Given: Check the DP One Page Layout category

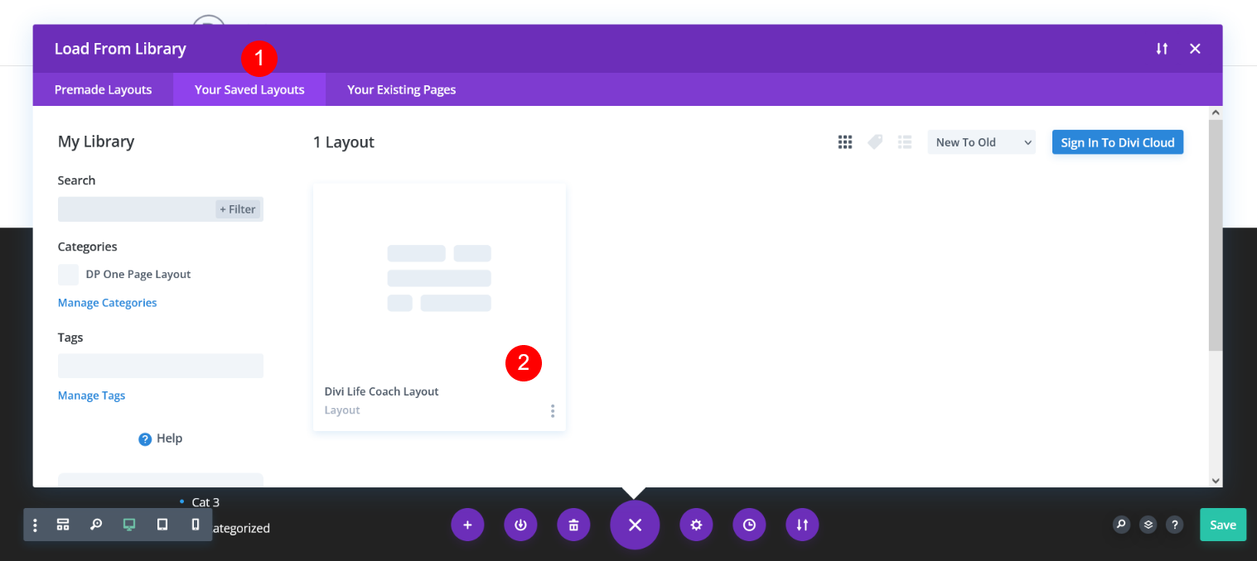Looking at the screenshot, I should pos(68,274).
